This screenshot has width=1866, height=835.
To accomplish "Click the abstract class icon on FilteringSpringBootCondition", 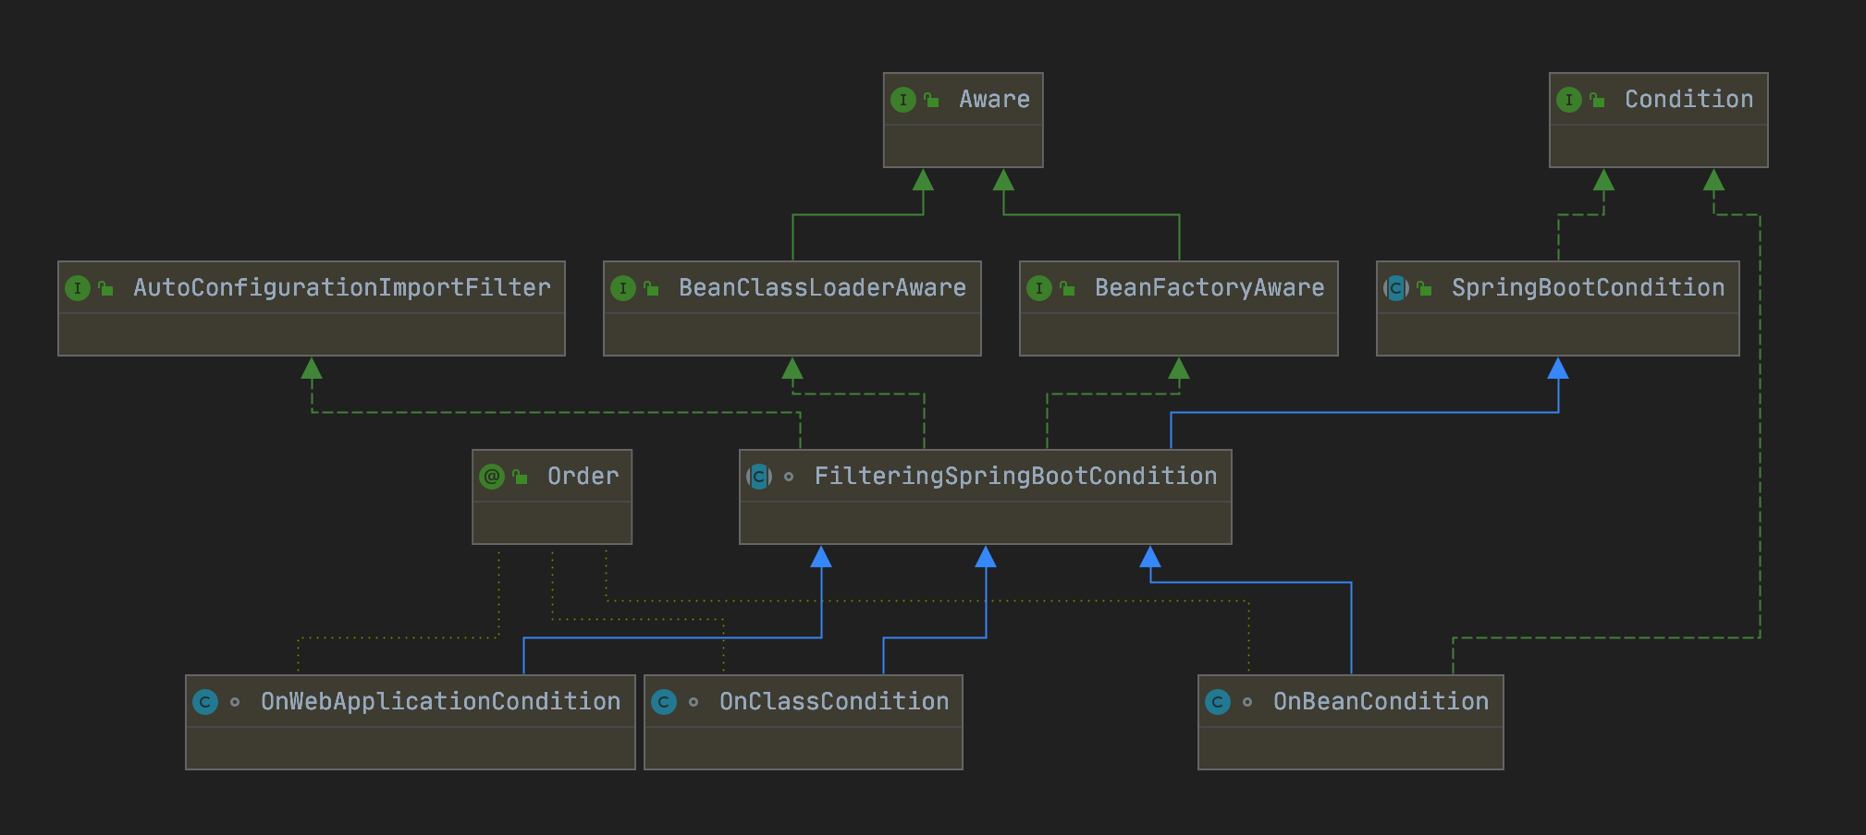I will [x=759, y=477].
